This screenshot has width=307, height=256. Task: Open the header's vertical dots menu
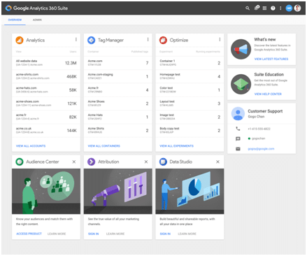[x=280, y=8]
